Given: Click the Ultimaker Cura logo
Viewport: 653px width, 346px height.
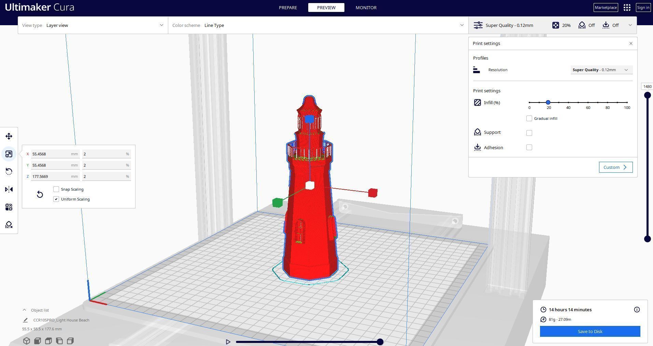Looking at the screenshot, I should [40, 7].
